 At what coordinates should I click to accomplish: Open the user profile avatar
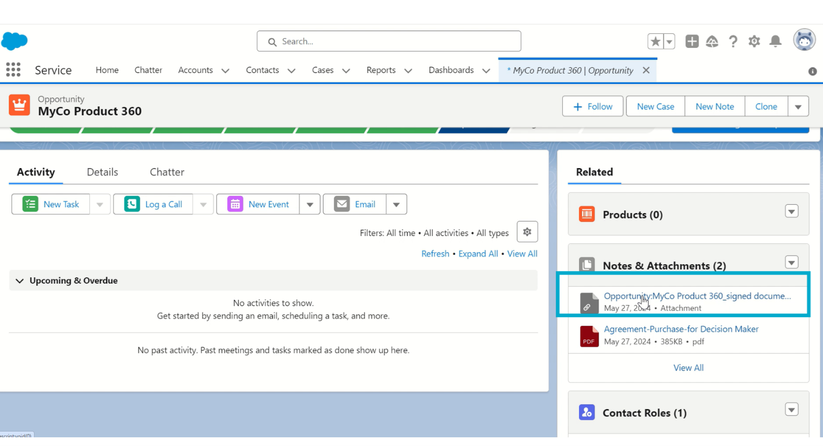[805, 40]
